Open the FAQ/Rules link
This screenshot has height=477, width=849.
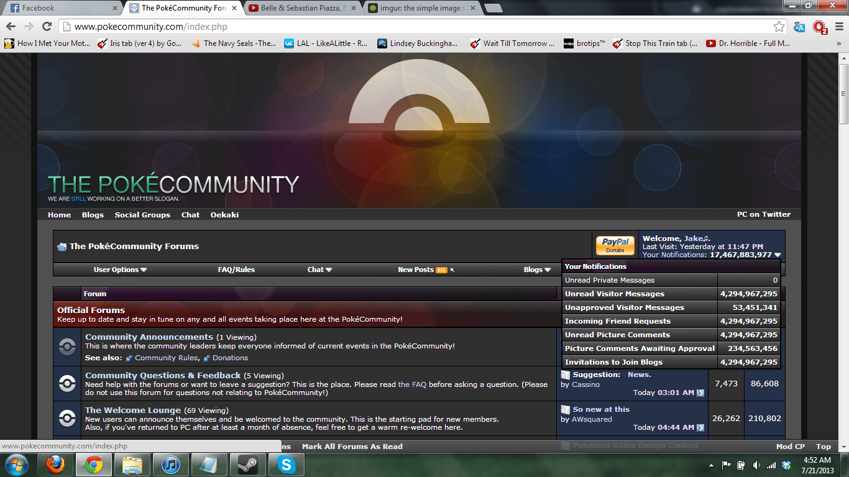pos(236,270)
